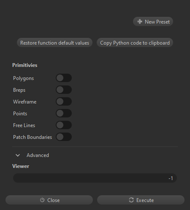Click the Viewer parameter label

point(21,166)
